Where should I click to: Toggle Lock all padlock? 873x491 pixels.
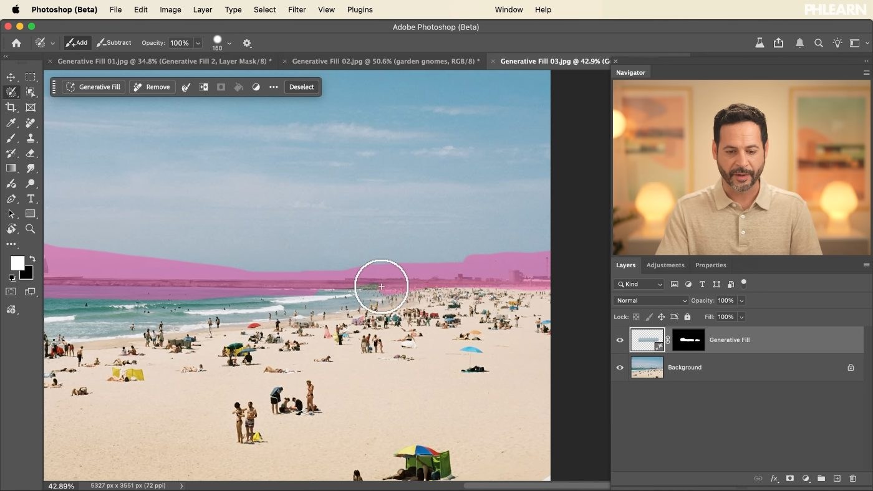click(687, 317)
